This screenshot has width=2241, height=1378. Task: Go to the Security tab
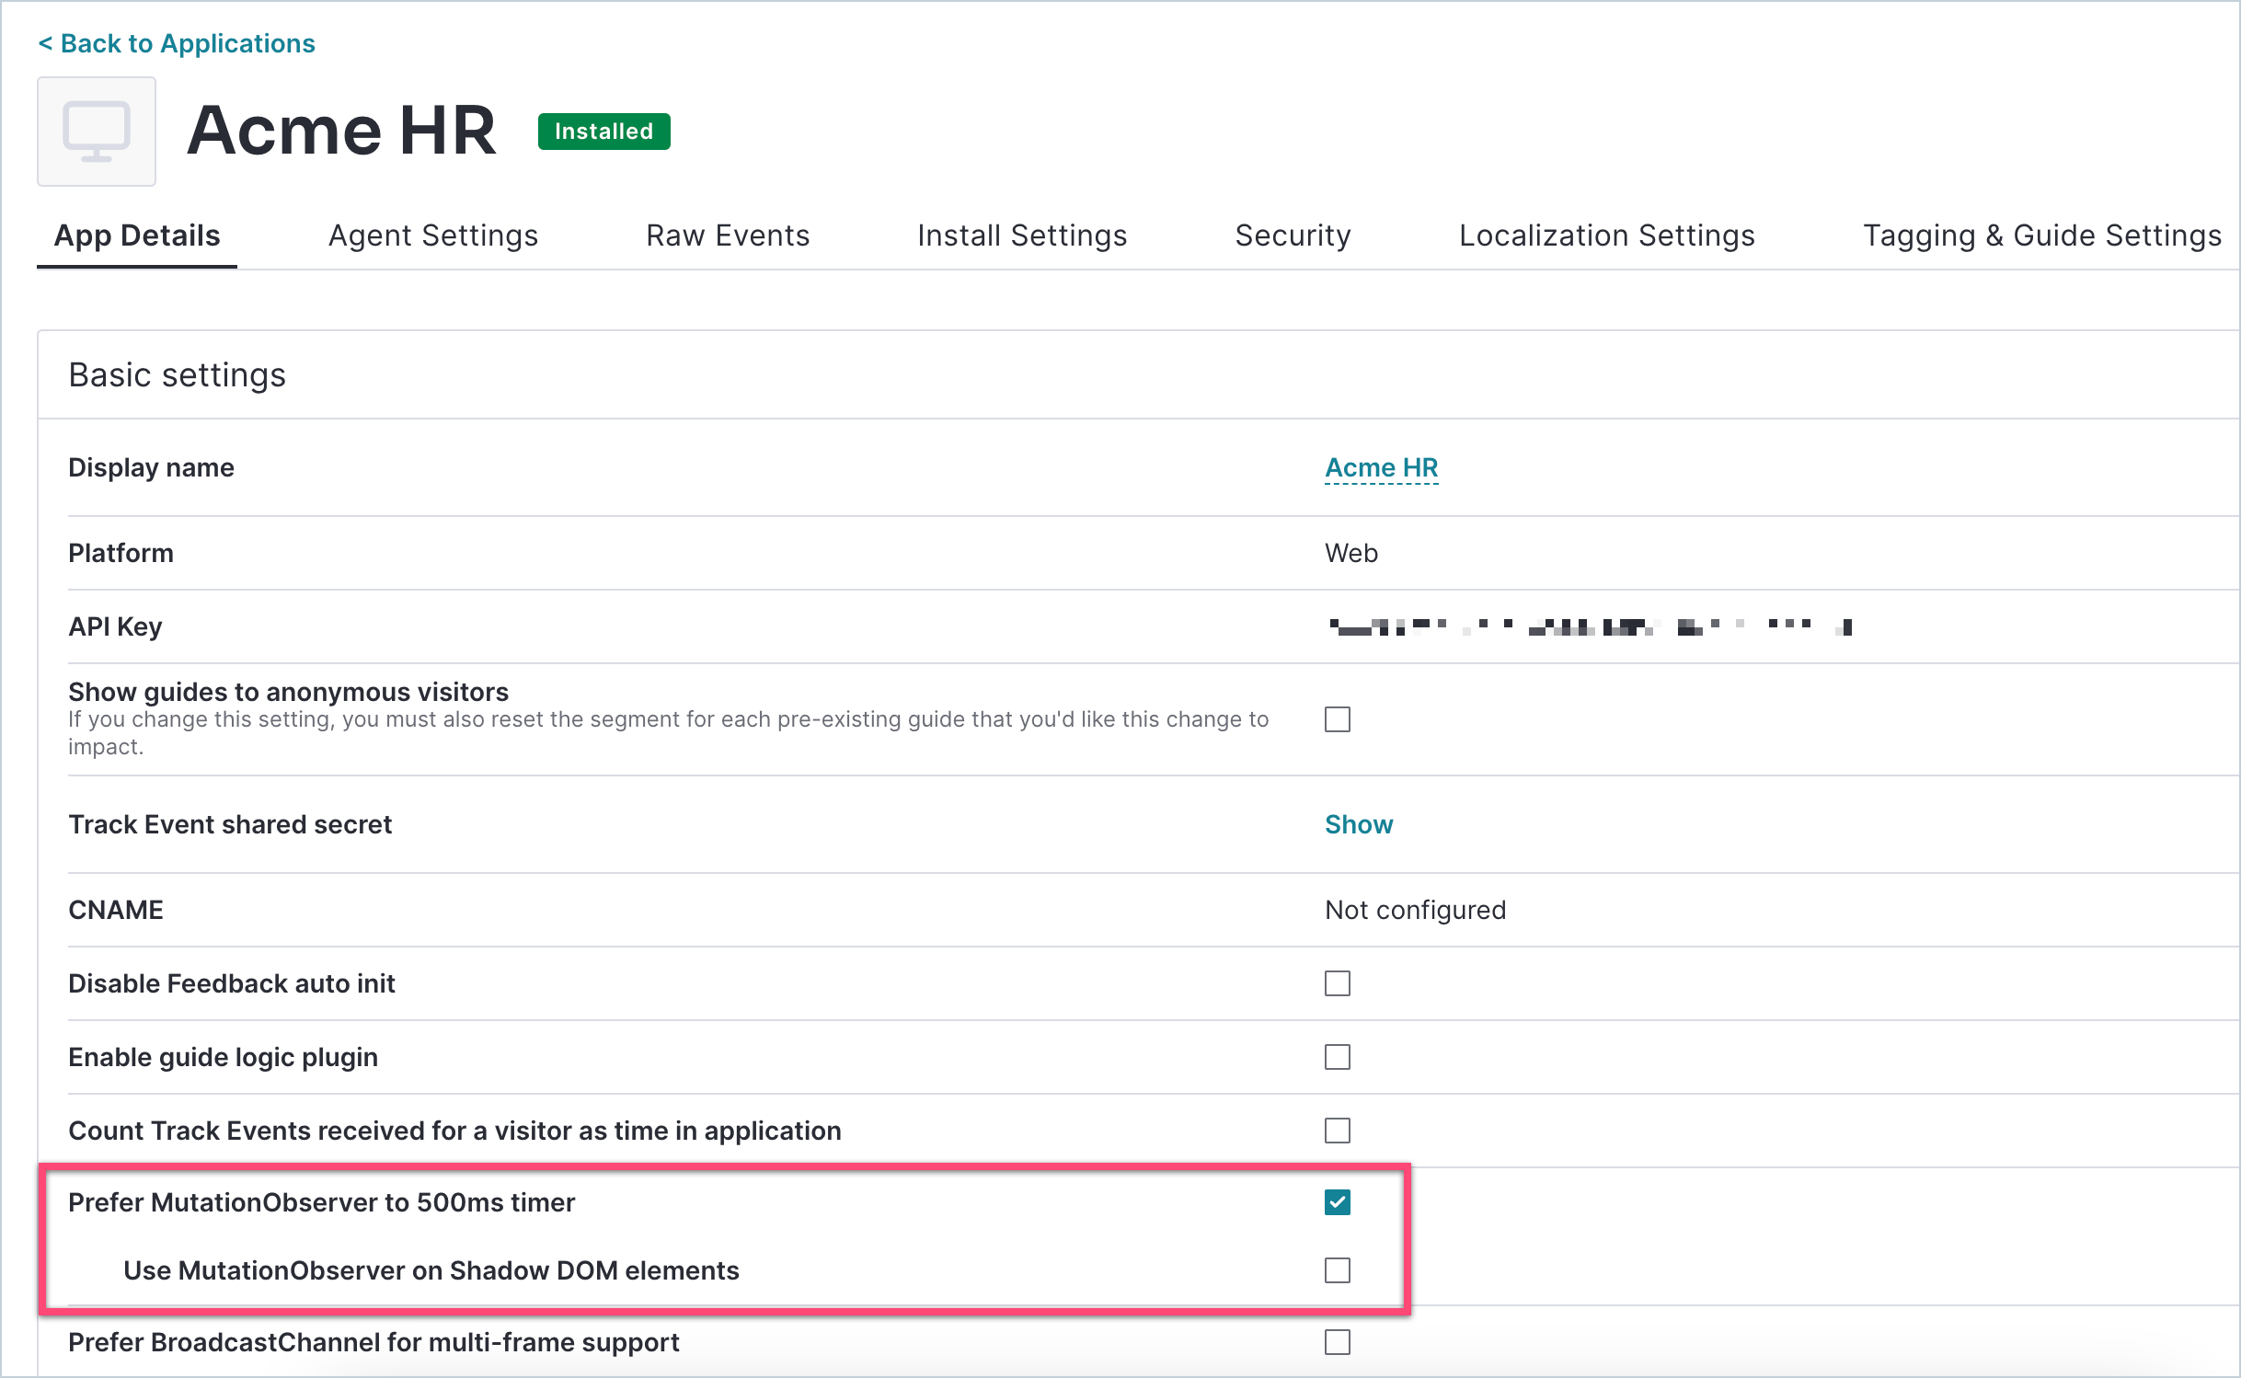[1293, 236]
